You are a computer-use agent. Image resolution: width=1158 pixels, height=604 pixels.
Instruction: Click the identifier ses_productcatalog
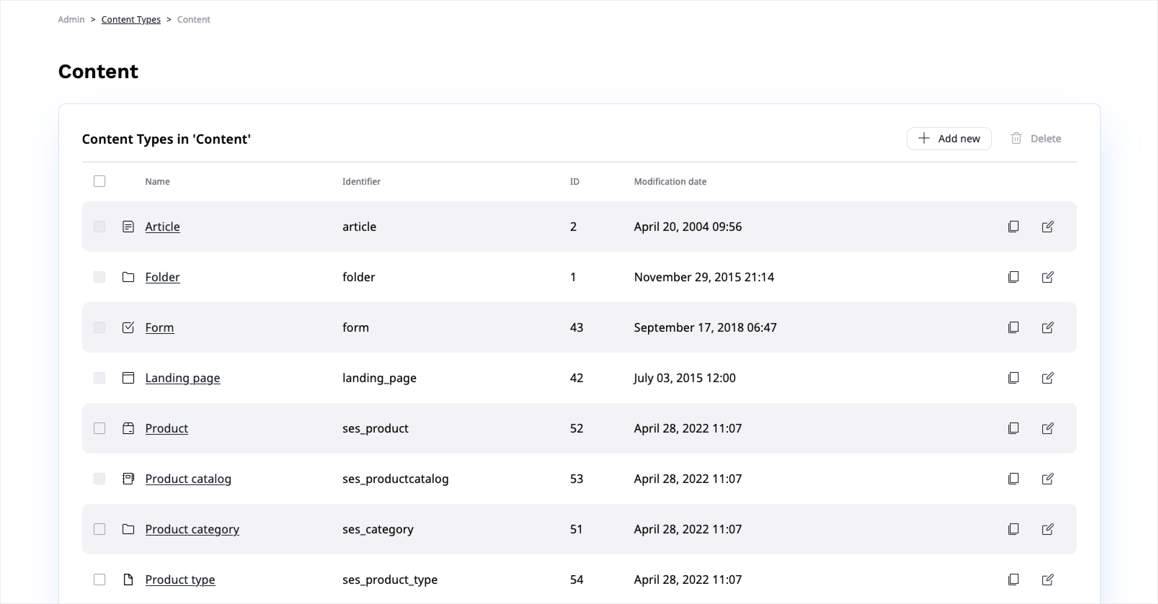tap(396, 479)
